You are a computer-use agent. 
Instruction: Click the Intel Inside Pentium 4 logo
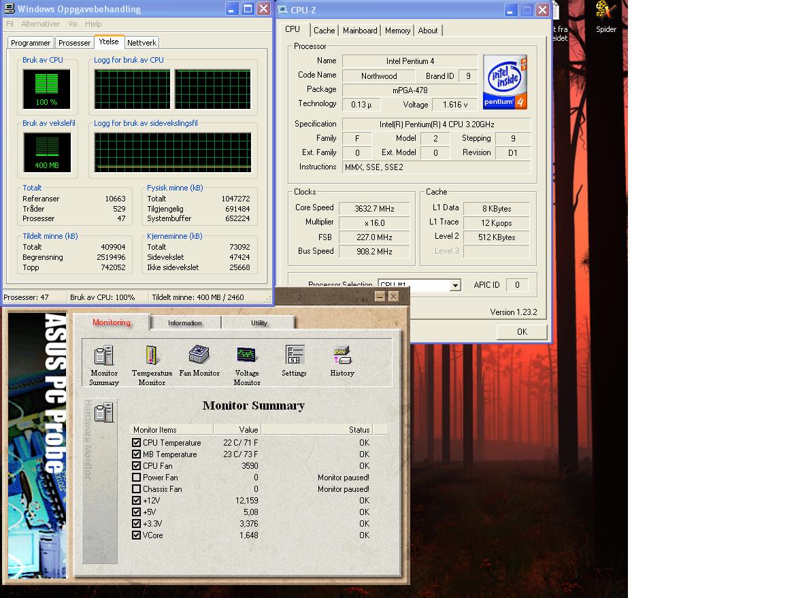505,82
